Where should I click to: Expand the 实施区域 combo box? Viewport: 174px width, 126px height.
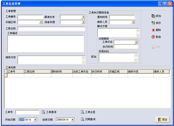41,22
